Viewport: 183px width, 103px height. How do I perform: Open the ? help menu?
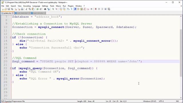coord(84,6)
